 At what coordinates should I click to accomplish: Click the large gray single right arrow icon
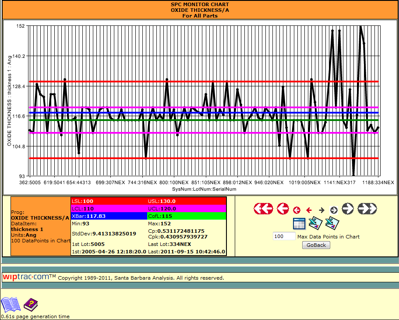(x=348, y=209)
